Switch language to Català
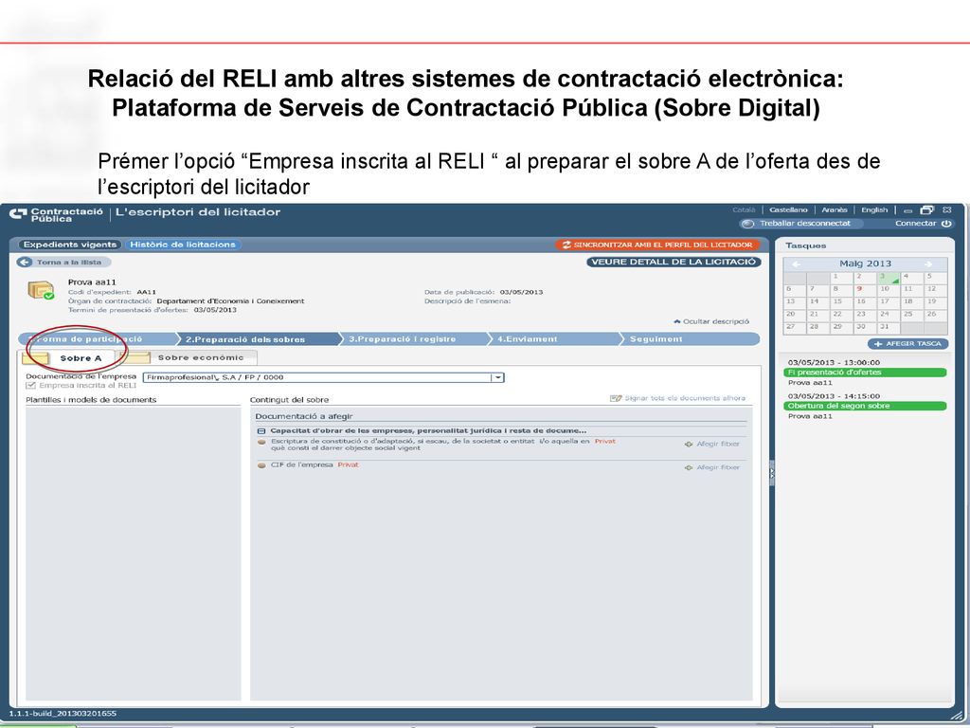Image resolution: width=970 pixels, height=728 pixels. [x=744, y=210]
